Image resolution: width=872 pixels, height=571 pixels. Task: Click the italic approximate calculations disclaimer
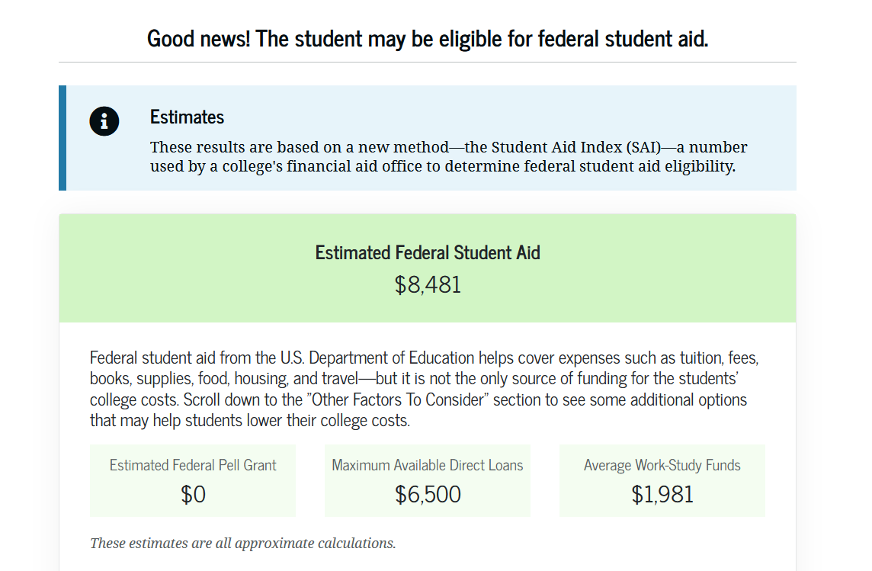pos(243,544)
